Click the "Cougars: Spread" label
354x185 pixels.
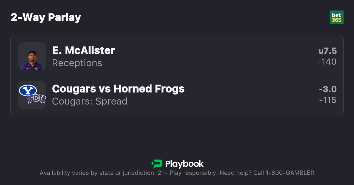[x=90, y=101]
